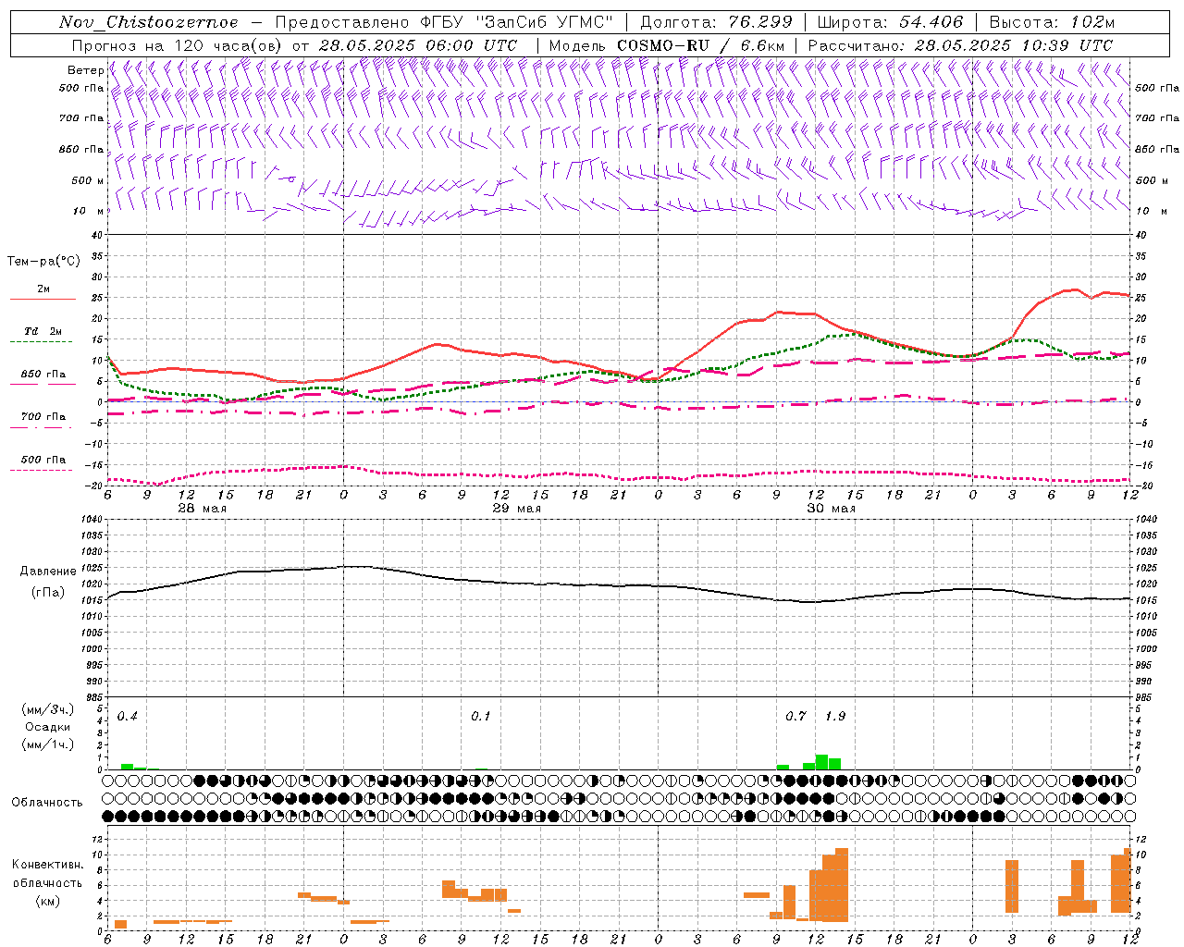Screen dimensions: 1184x947
Task: Click the 29 мая date label
Action: (516, 509)
